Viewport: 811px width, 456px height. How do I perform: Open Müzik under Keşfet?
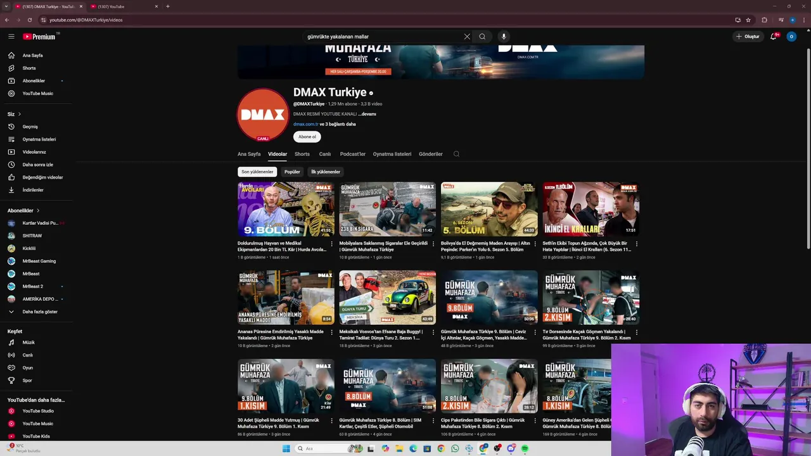tap(29, 343)
